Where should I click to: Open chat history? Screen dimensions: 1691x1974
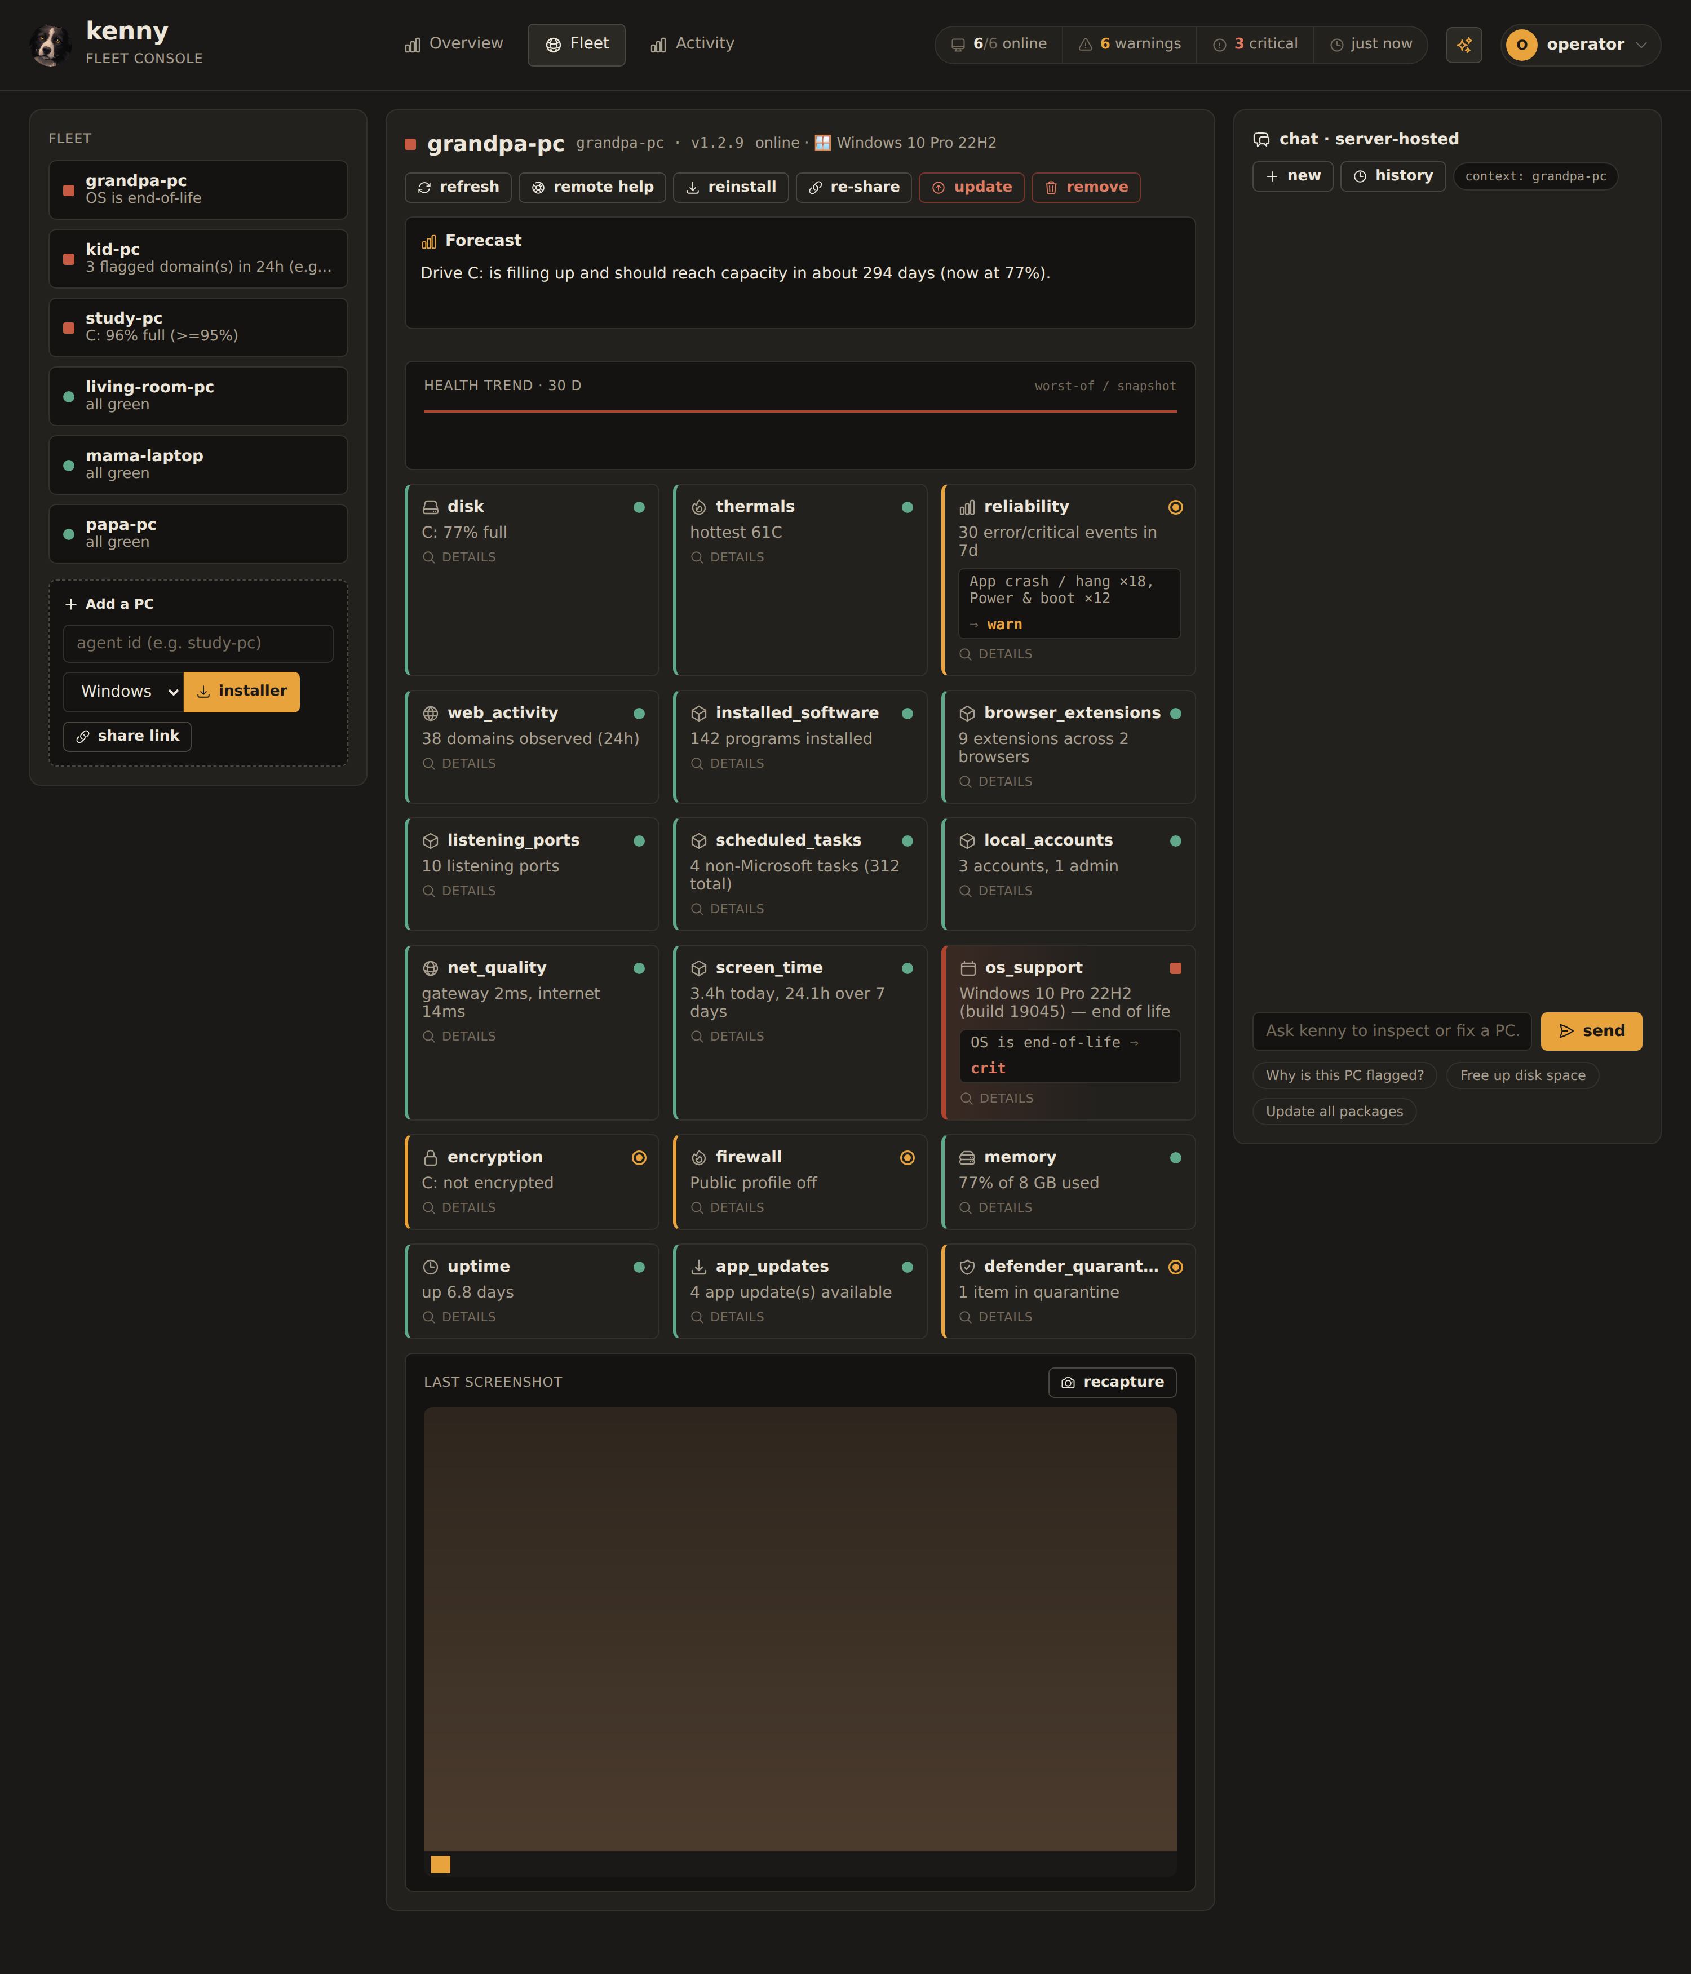pos(1393,176)
